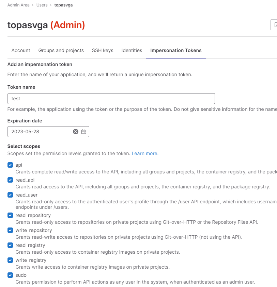This screenshot has width=277, height=287.
Task: Open the Groups and projects tab
Action: pos(61,50)
